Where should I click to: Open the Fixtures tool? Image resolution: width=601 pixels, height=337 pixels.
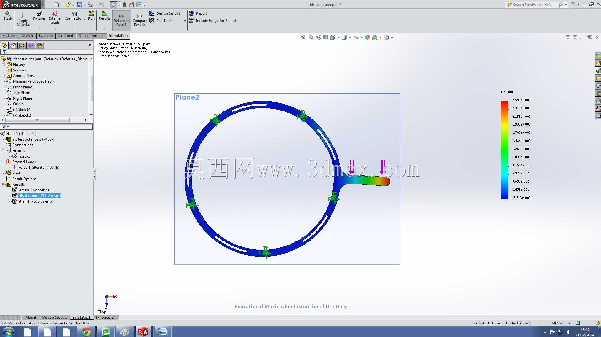point(39,16)
